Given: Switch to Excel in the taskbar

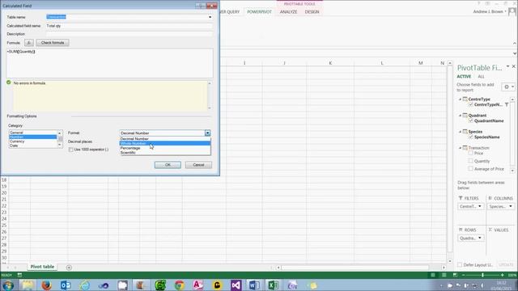Looking at the screenshot, I should point(274,285).
